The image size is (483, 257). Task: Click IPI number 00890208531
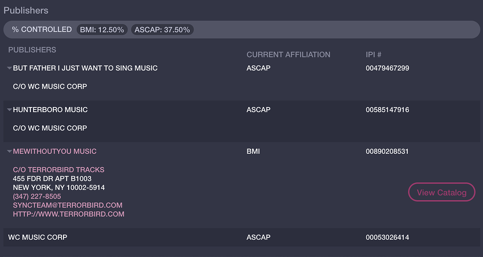point(387,151)
